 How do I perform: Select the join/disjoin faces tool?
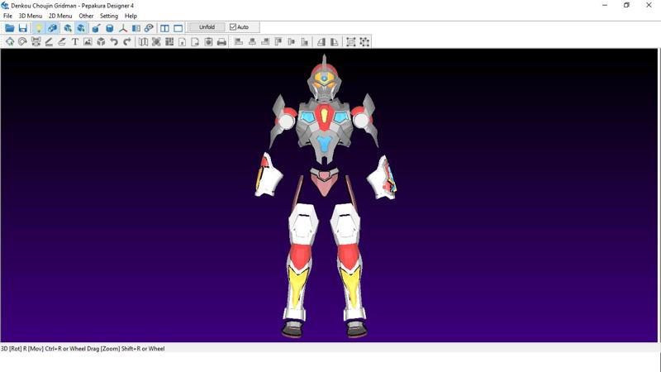click(36, 41)
